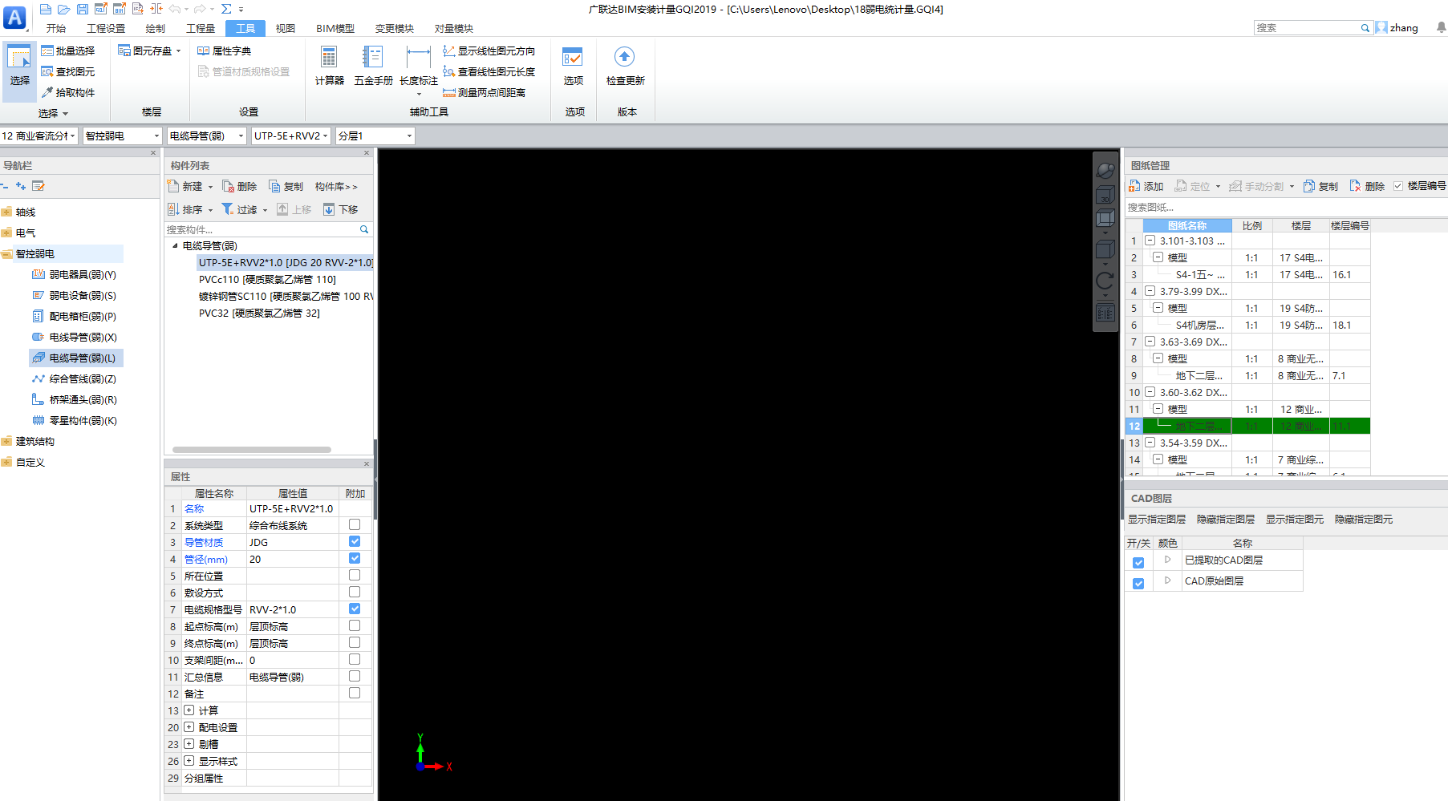Click the 3D view cube icon
Screen dimensions: 1448x801
click(x=1105, y=195)
